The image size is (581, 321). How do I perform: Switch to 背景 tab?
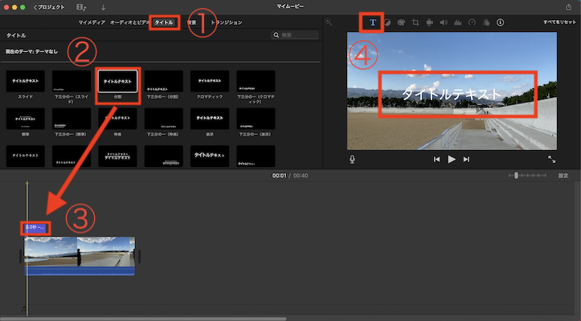[191, 22]
